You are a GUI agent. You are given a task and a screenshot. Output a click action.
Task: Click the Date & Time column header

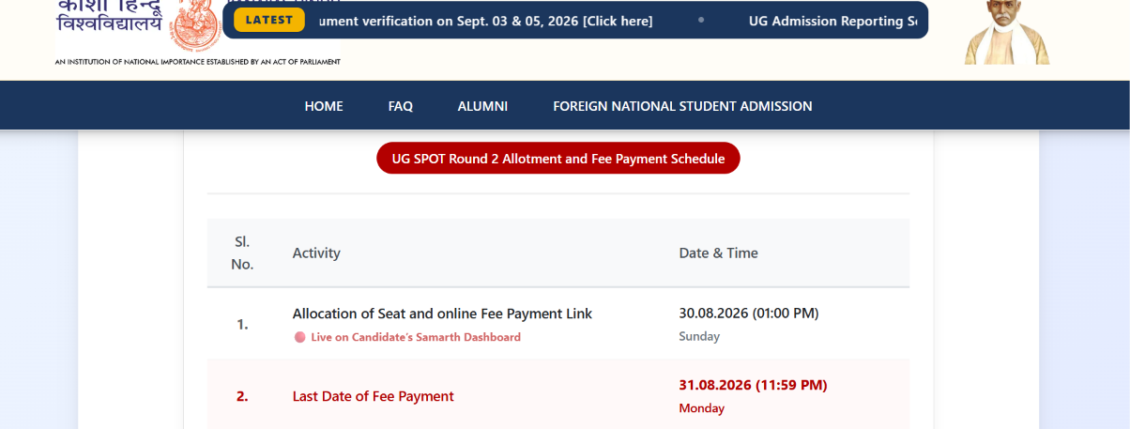718,253
